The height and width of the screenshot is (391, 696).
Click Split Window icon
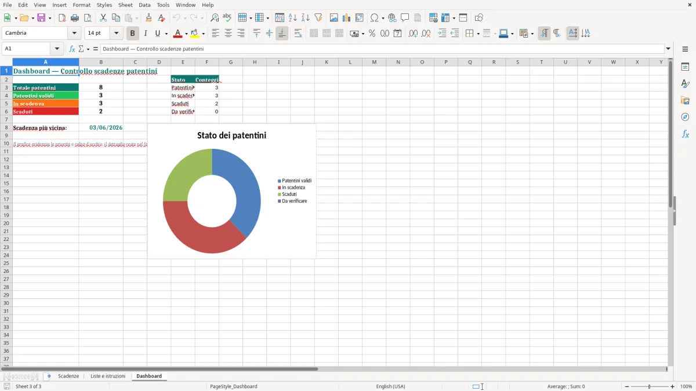point(463,18)
